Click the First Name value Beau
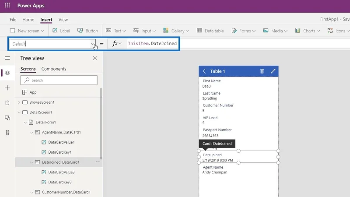Screen dimensions: 350x197 (206, 86)
